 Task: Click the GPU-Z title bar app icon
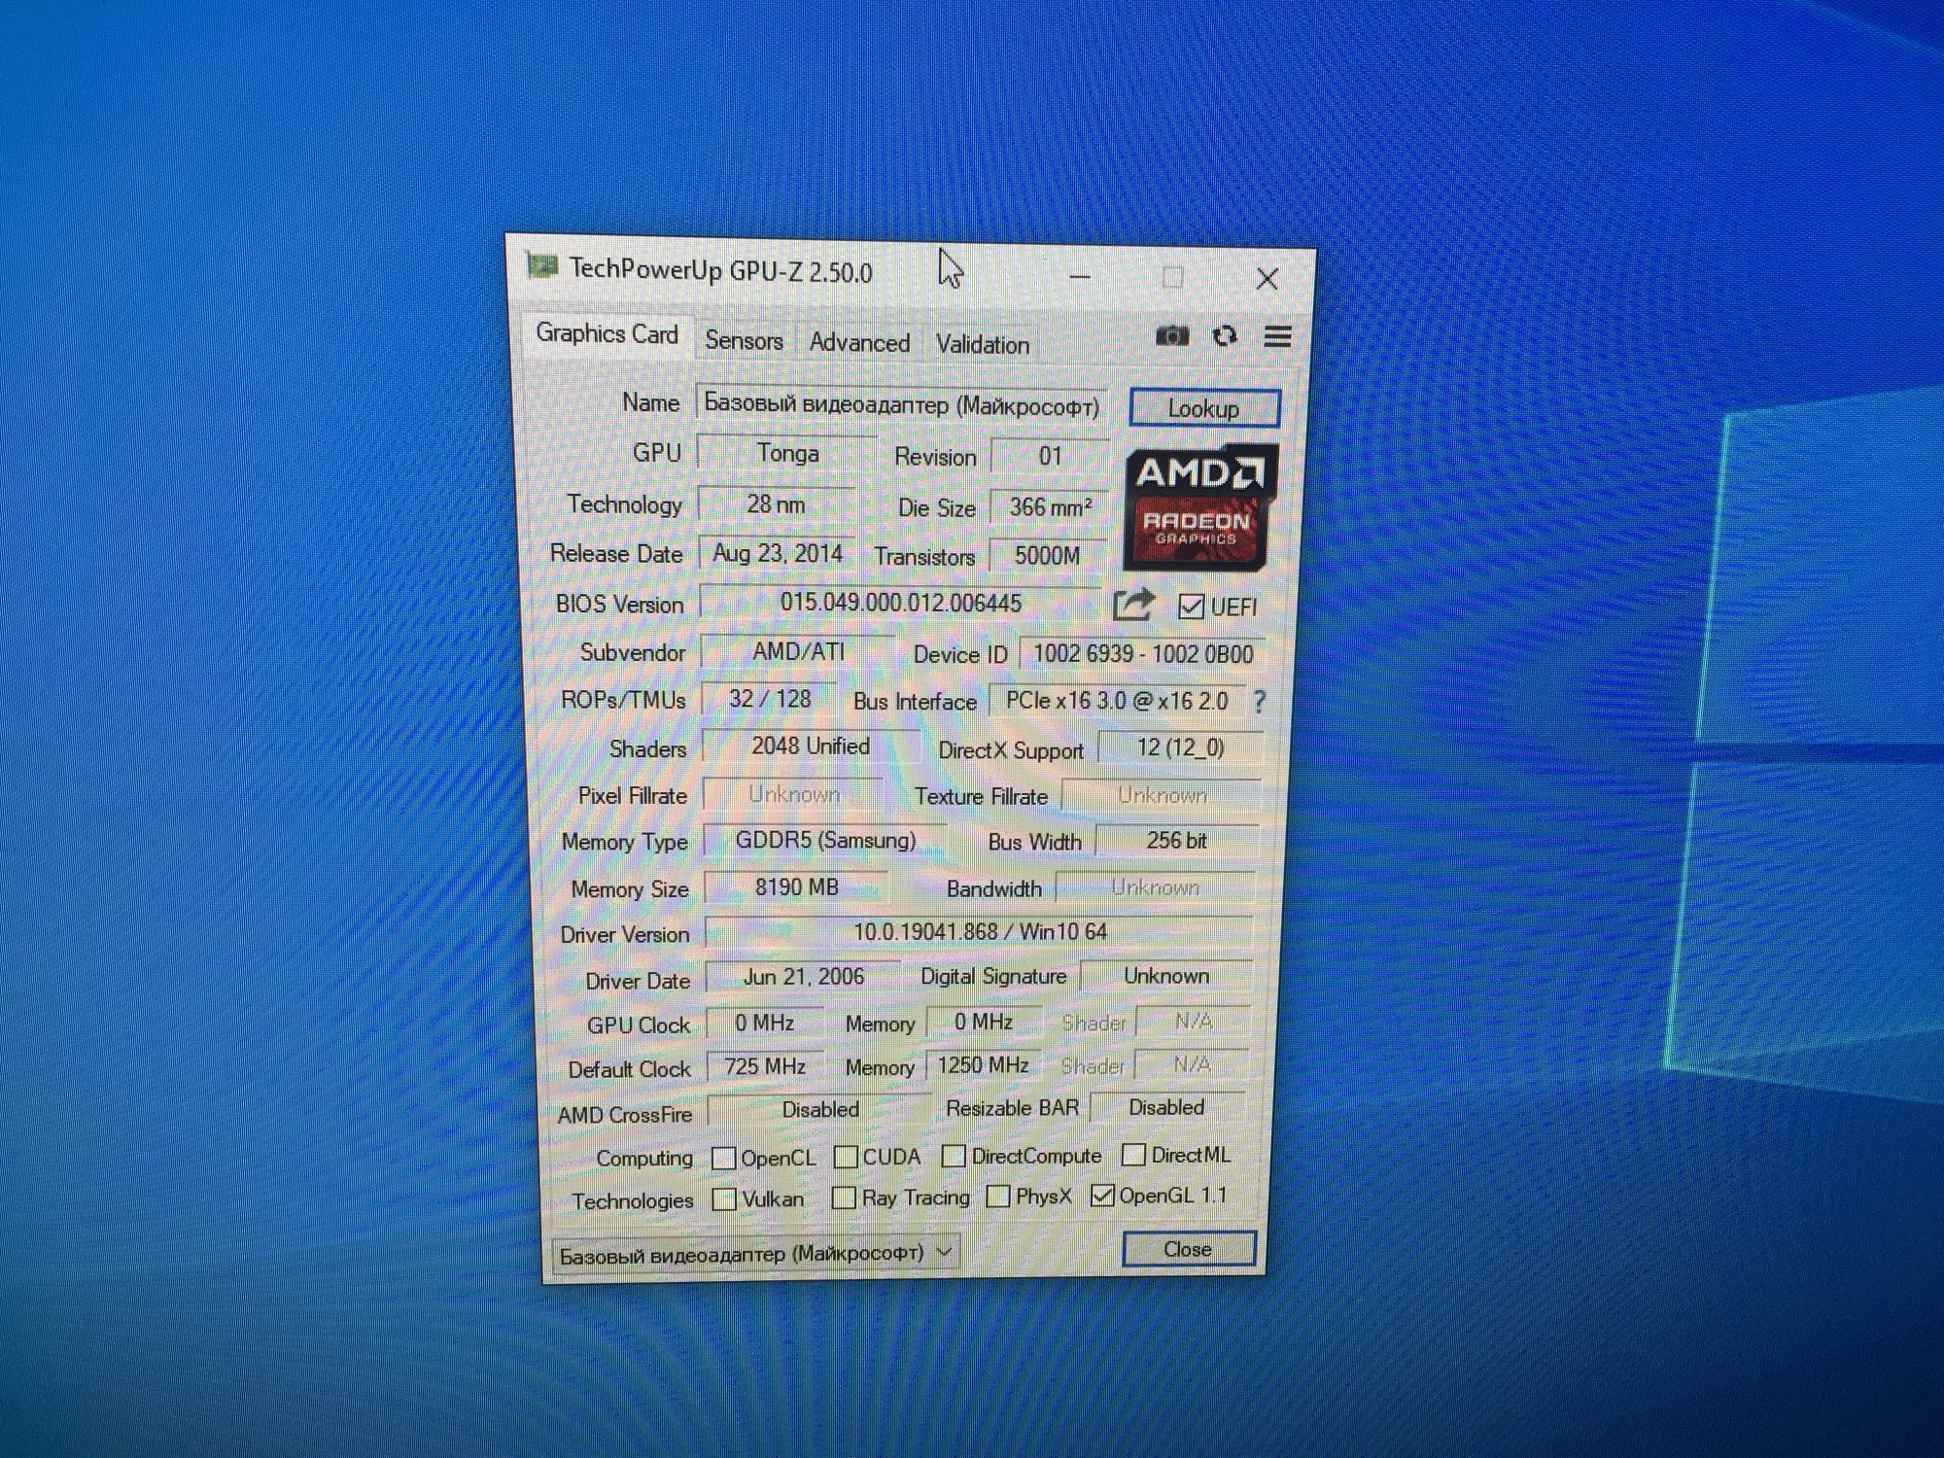[x=541, y=265]
